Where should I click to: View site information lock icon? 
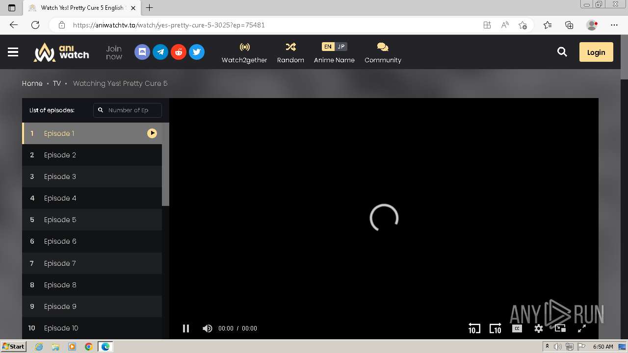[x=61, y=25]
